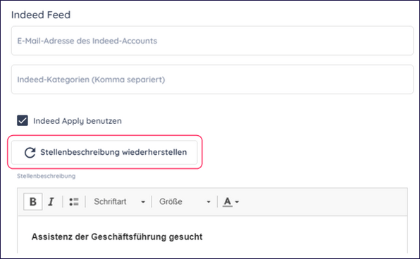Expand the text color arrow next to A

pyautogui.click(x=237, y=202)
